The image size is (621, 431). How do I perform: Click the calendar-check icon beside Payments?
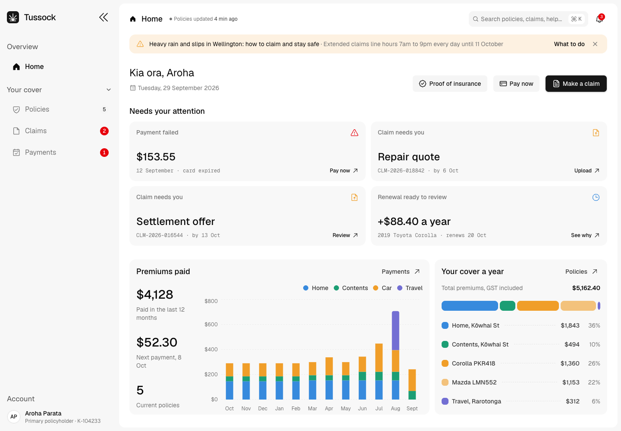16,153
